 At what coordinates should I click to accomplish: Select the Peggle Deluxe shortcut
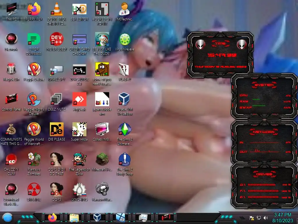pos(34,72)
